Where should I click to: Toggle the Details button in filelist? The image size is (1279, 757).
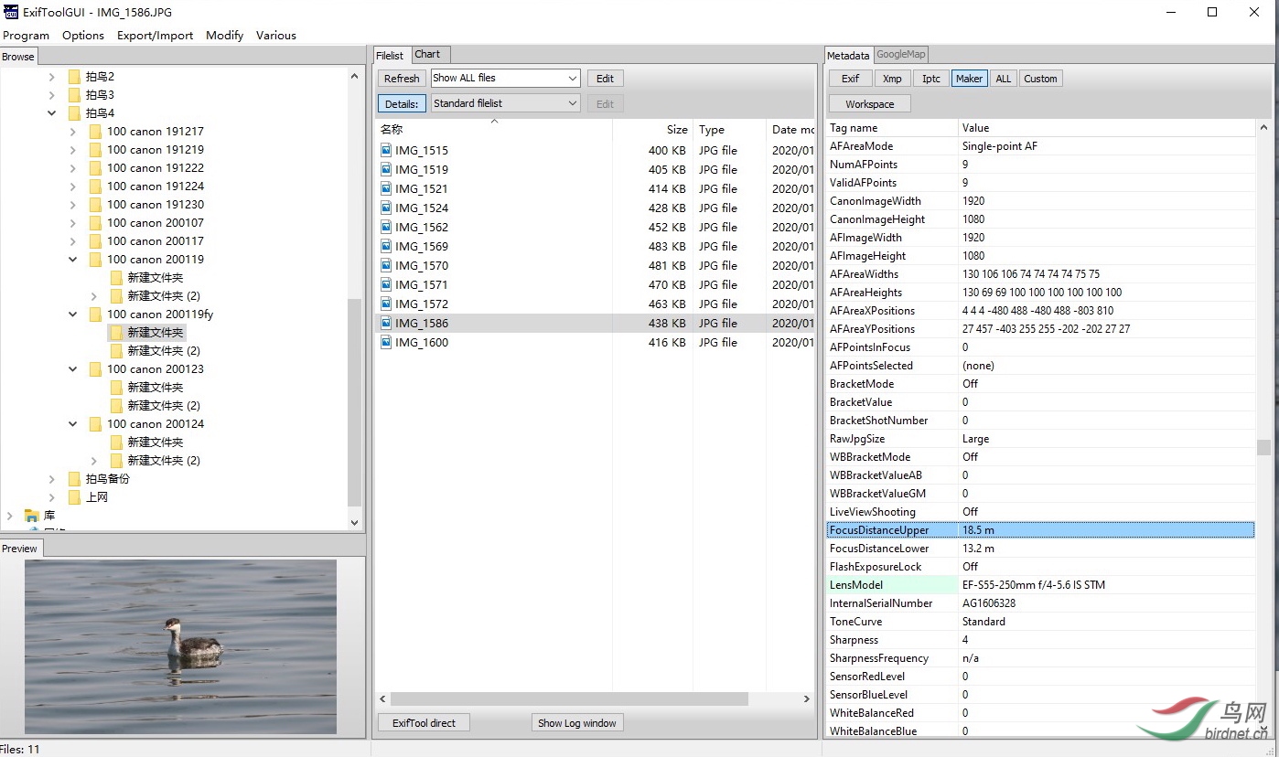tap(402, 104)
